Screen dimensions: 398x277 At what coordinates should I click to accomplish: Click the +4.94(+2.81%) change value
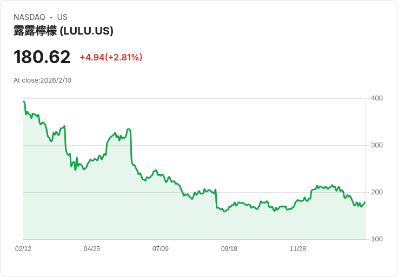111,57
